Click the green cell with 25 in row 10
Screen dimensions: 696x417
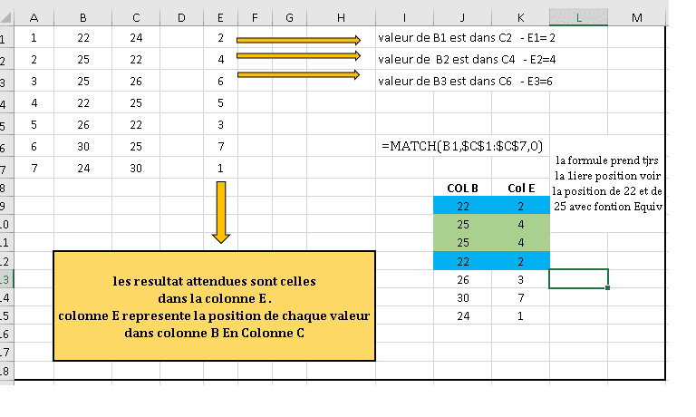(463, 224)
